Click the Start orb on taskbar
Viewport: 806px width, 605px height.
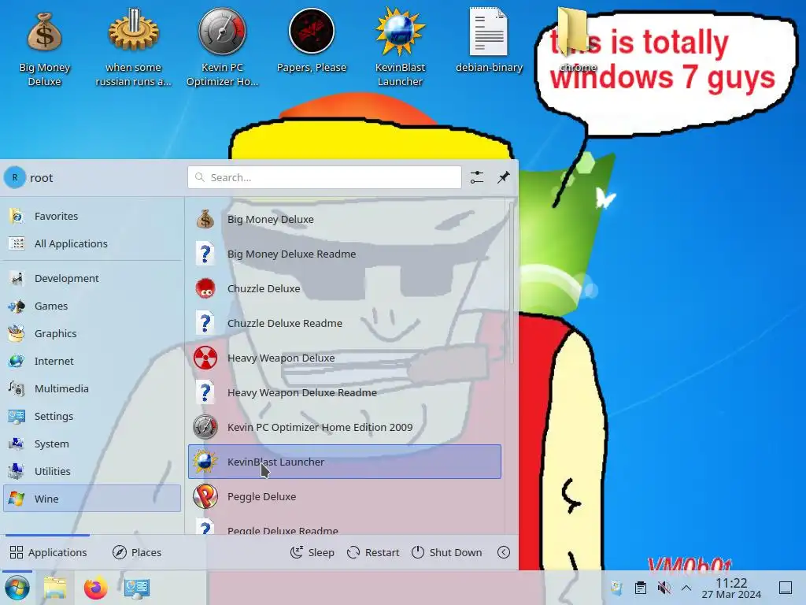point(17,588)
